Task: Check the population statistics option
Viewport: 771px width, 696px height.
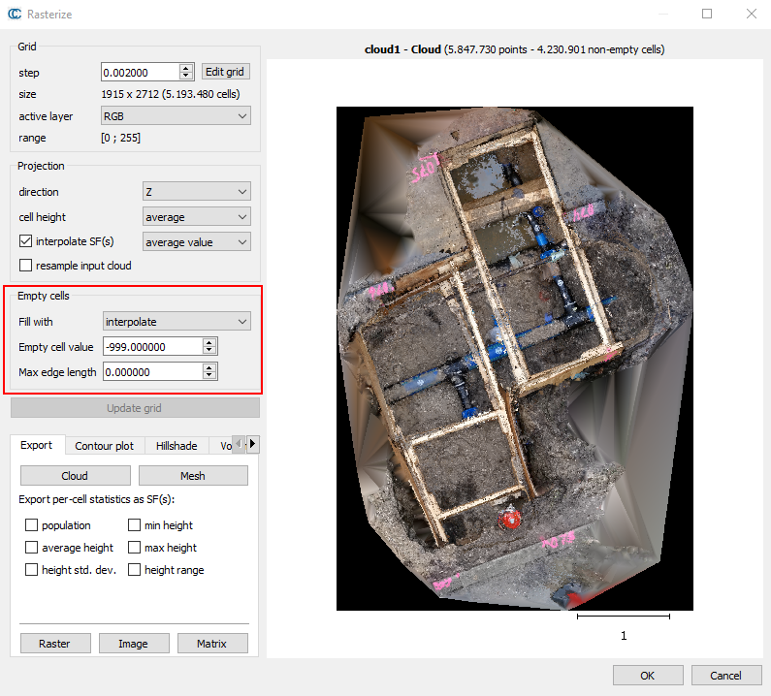Action: tap(32, 525)
